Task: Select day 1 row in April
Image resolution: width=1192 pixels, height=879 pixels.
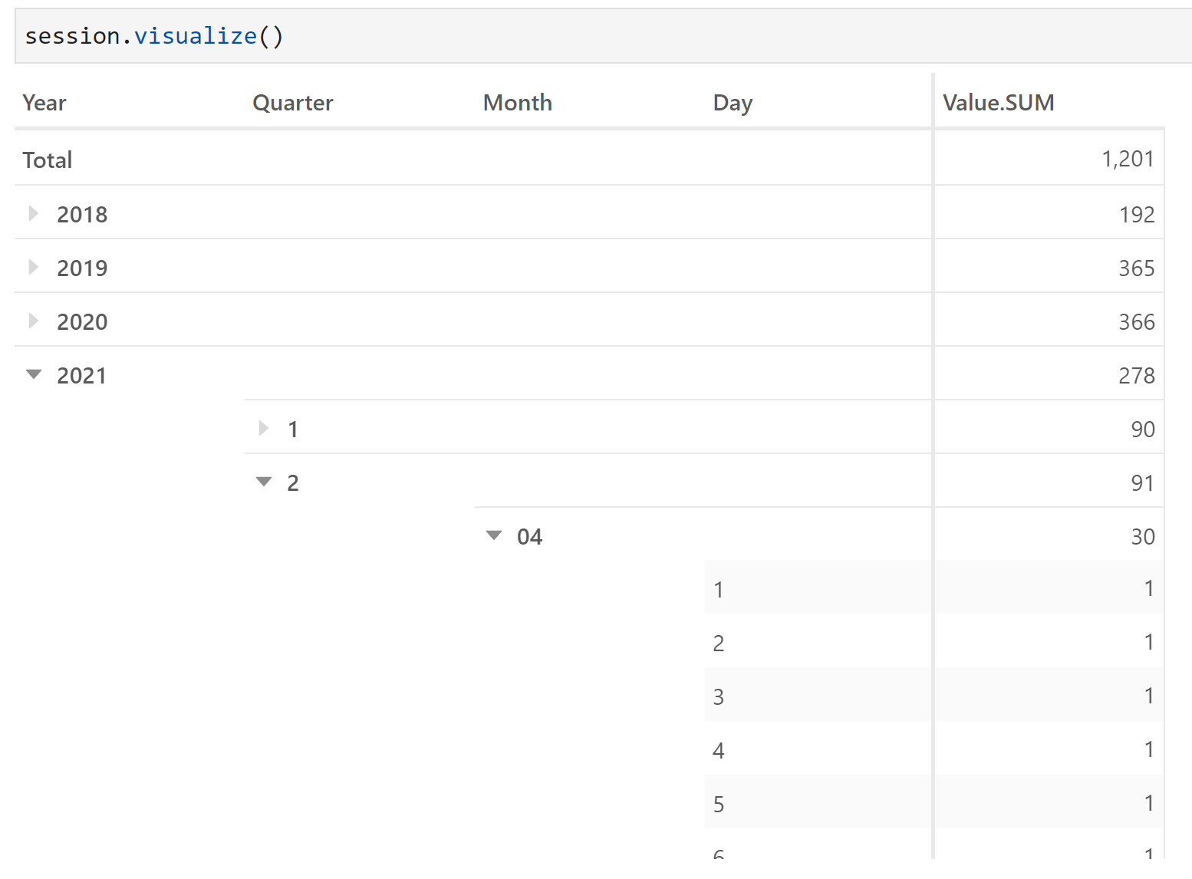Action: pyautogui.click(x=934, y=588)
